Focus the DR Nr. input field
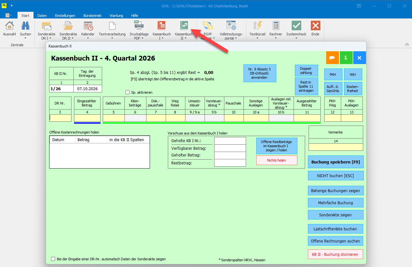 61,118
